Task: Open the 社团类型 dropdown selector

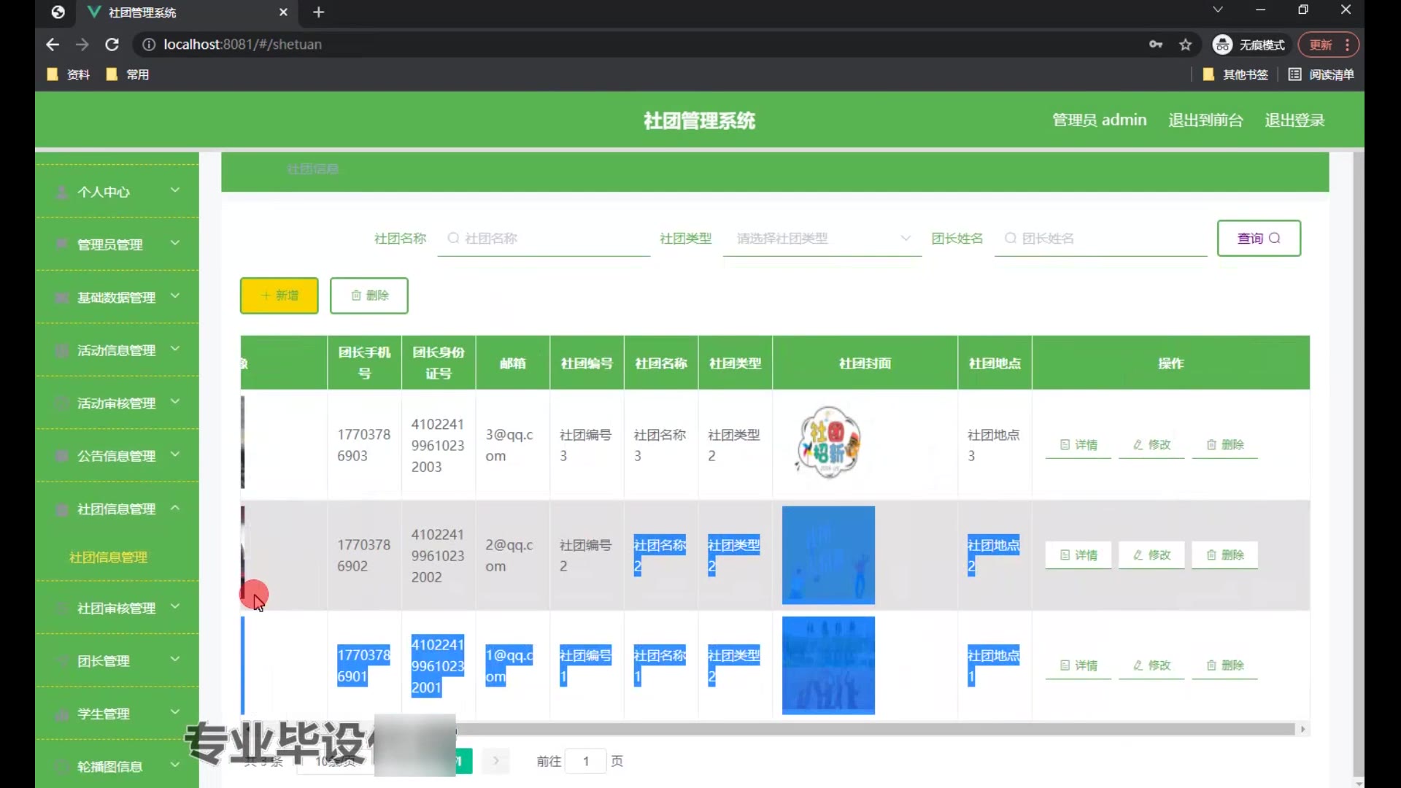Action: pyautogui.click(x=822, y=239)
